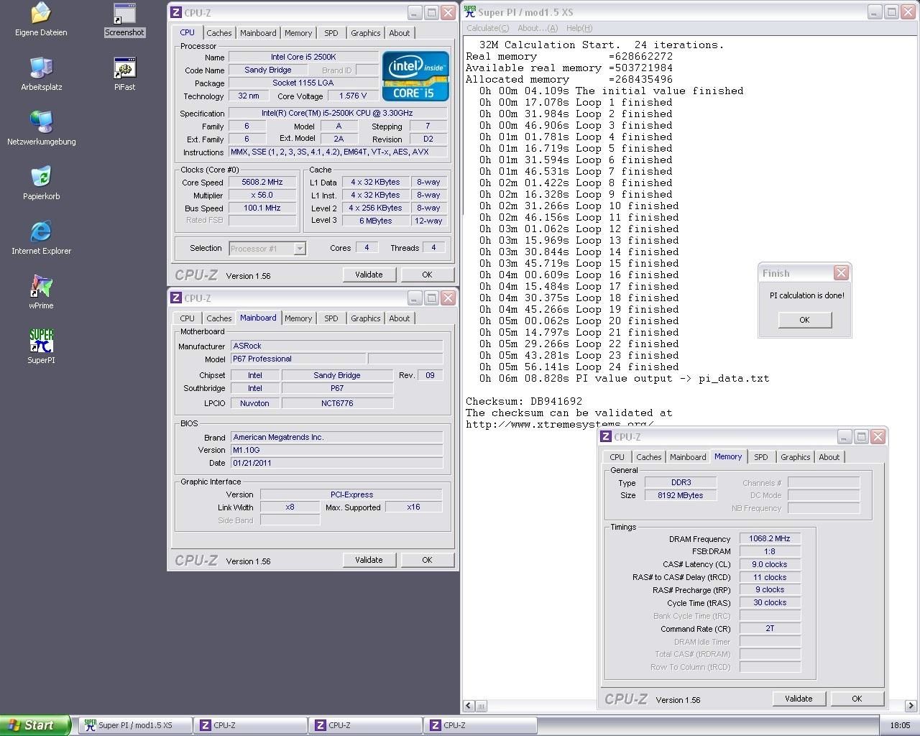Click the memory Size value 8192 MBytes
920x736 pixels.
point(680,495)
